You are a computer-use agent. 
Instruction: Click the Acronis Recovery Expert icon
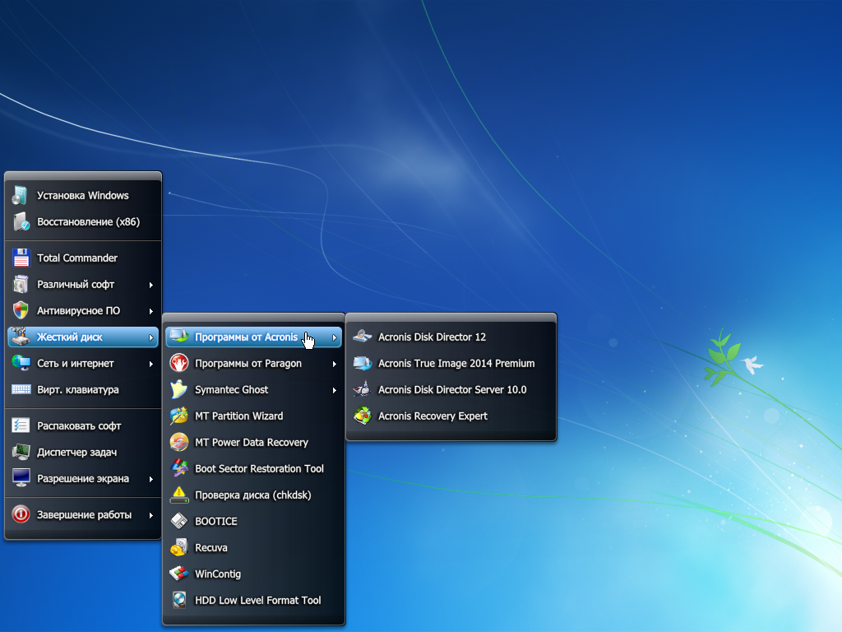tap(363, 416)
